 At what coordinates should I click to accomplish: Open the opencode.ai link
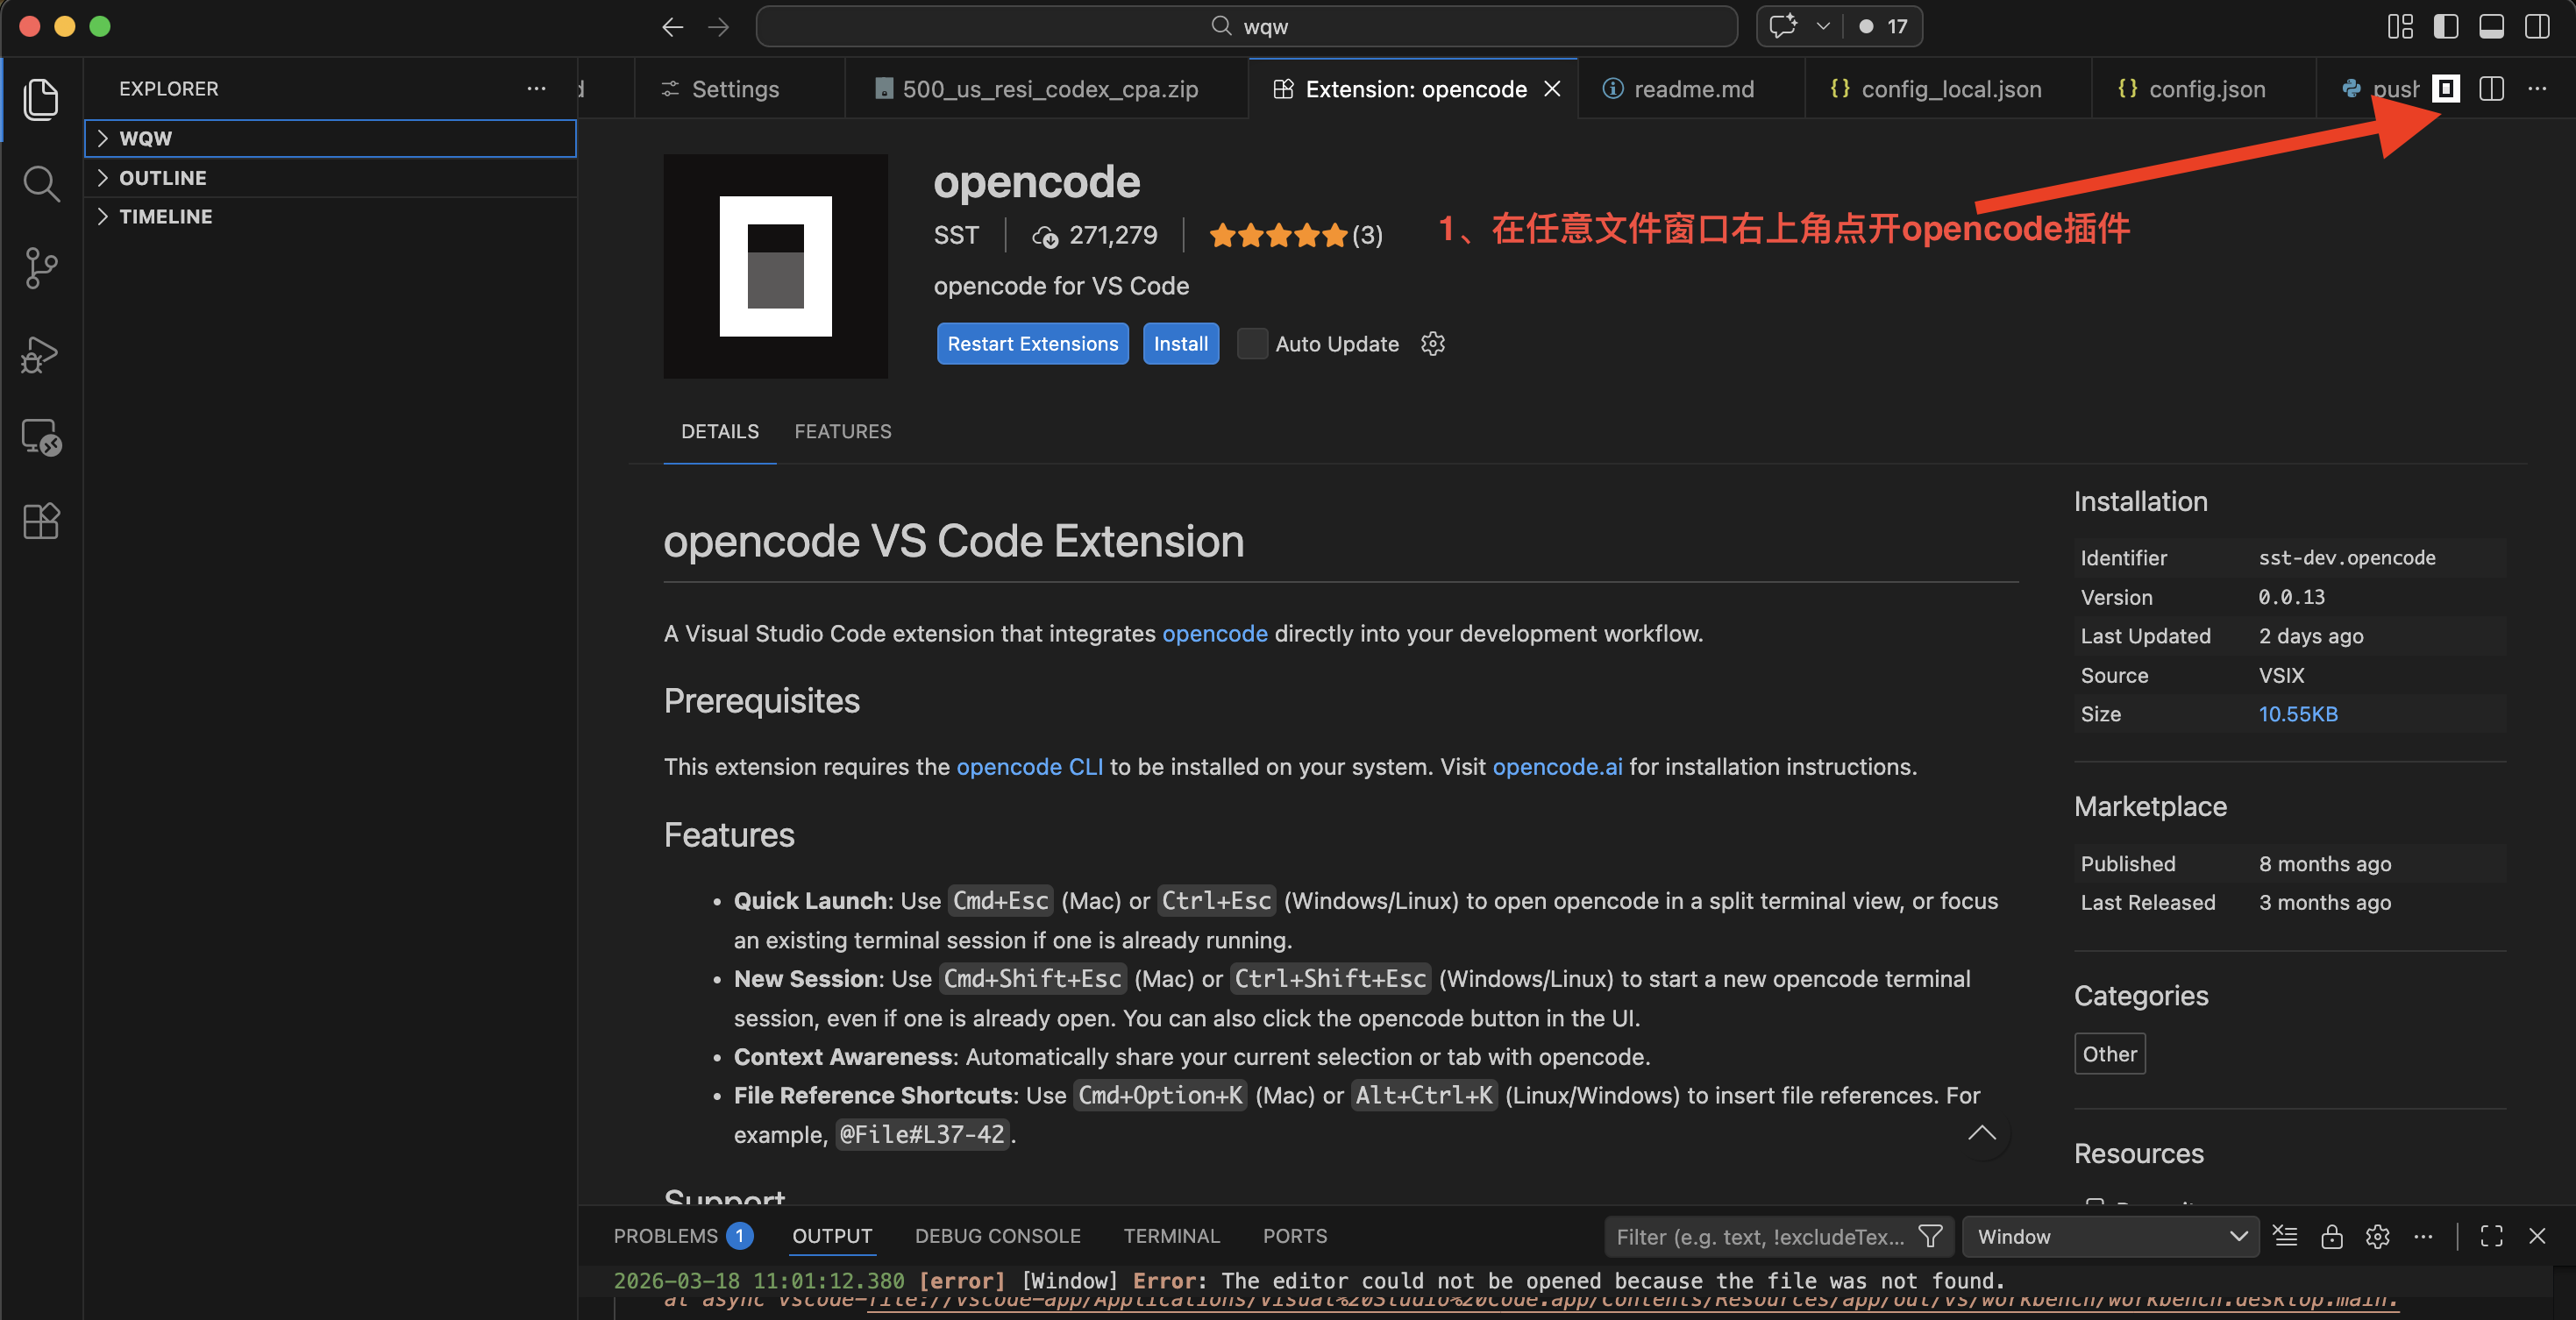click(1557, 766)
